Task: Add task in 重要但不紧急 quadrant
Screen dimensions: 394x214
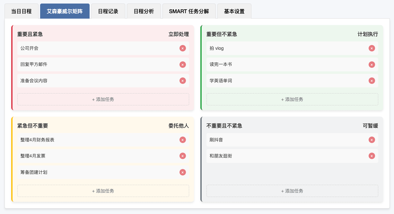Action: (x=292, y=99)
